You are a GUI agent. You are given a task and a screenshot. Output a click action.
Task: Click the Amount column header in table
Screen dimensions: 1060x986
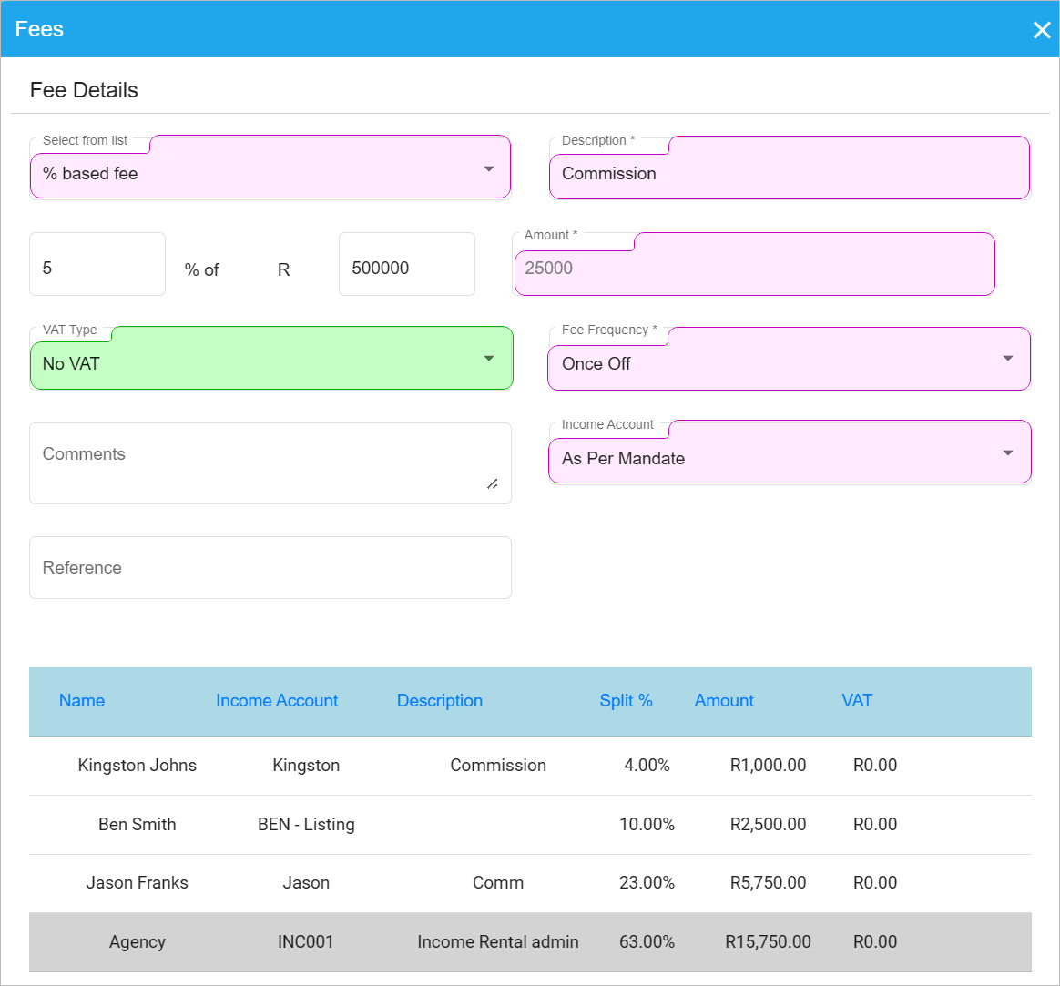coord(724,700)
